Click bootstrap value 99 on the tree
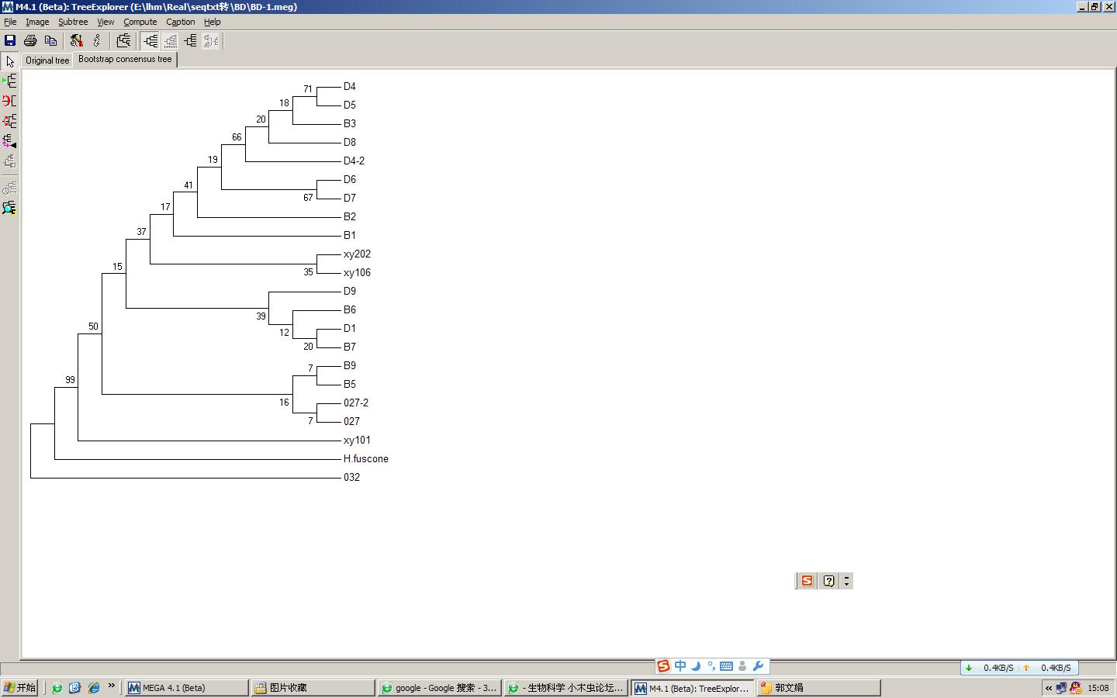Image resolution: width=1117 pixels, height=698 pixels. click(70, 380)
